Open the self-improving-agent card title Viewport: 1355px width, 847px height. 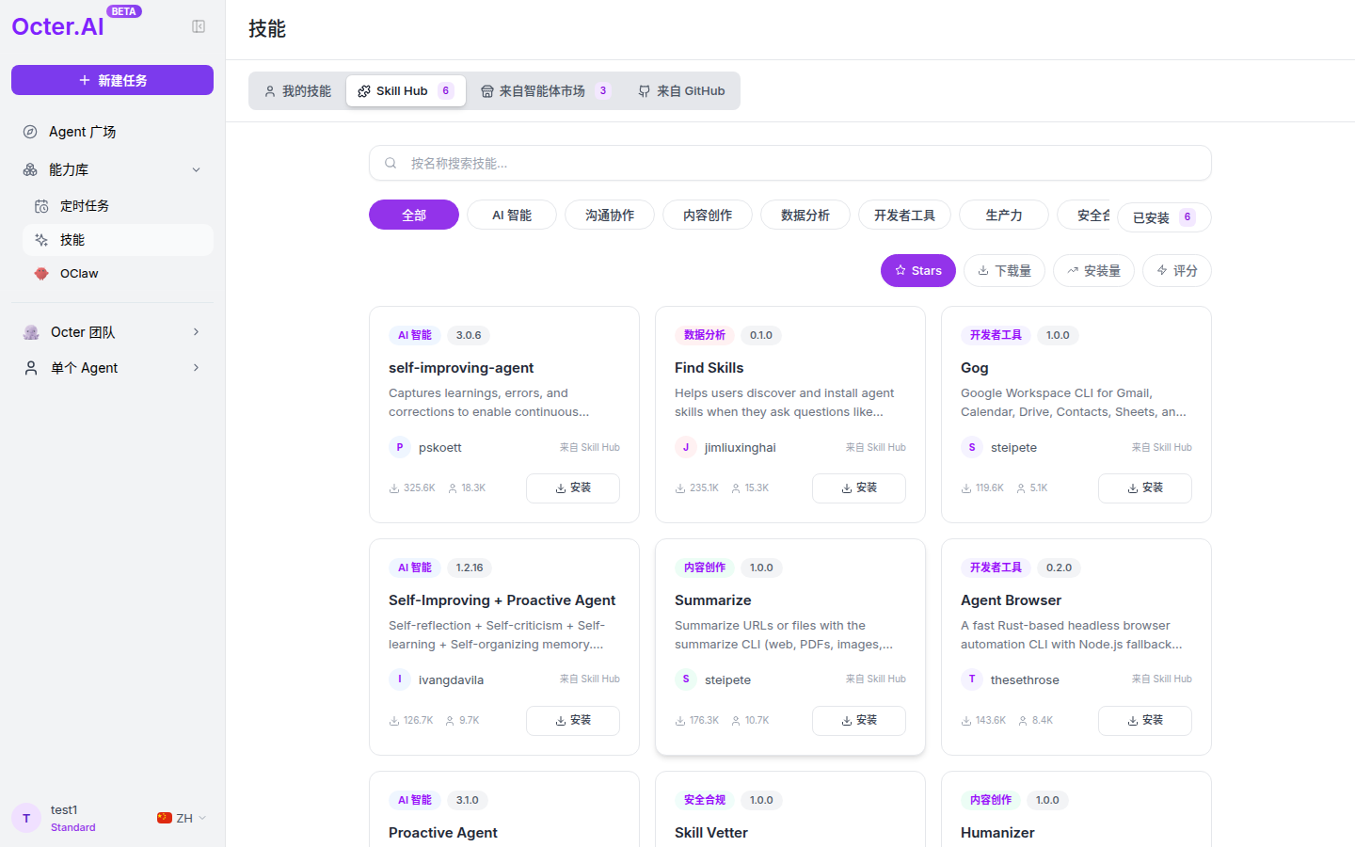[x=461, y=368]
